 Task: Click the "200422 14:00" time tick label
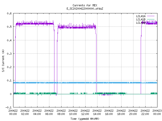pos(97,112)
